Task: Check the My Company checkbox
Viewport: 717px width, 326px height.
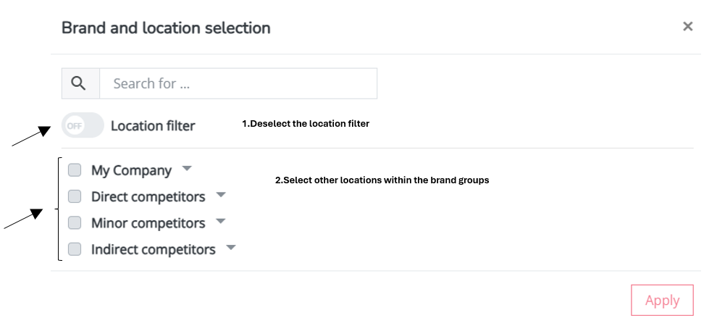Action: 75,170
